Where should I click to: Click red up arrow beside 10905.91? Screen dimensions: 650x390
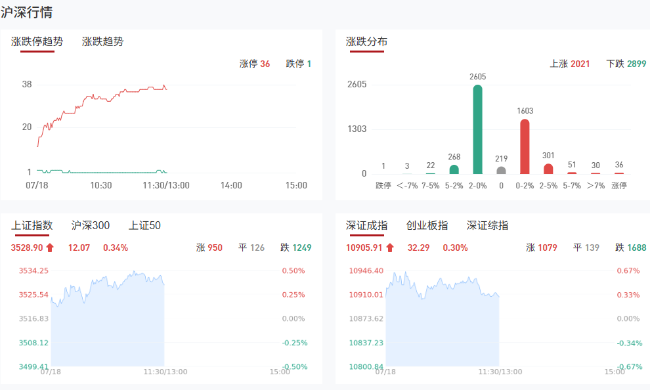[390, 248]
